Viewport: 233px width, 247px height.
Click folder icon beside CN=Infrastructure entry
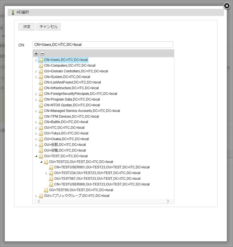[41, 88]
